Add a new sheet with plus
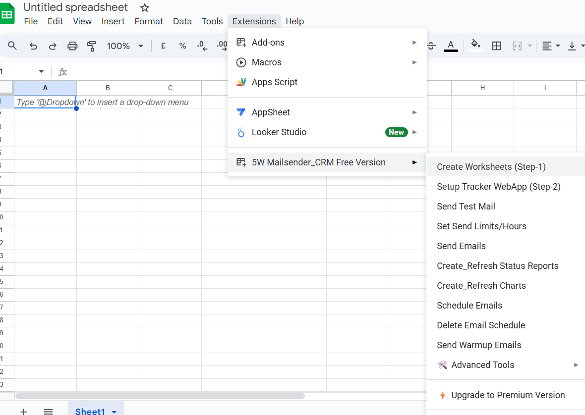The image size is (585, 415). [23, 411]
